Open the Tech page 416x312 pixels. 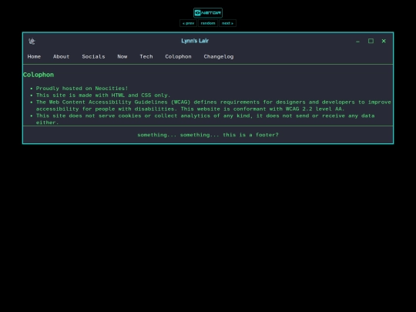[146, 56]
